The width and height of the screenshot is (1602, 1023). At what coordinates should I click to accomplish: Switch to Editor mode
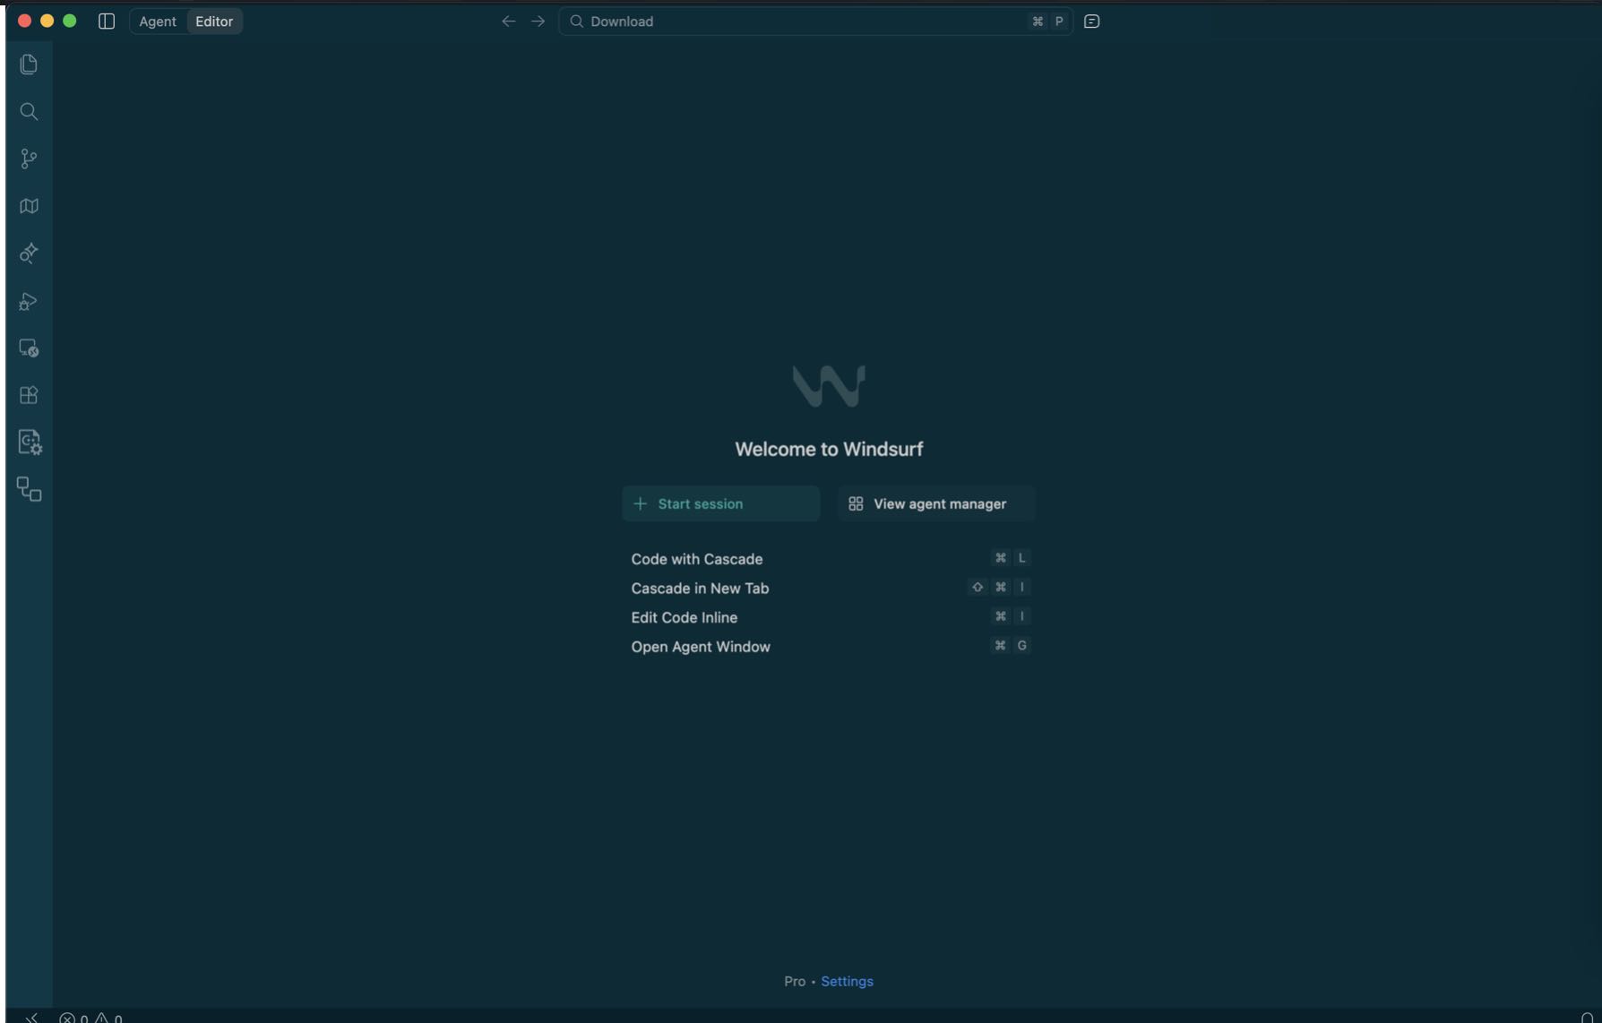[x=214, y=21]
